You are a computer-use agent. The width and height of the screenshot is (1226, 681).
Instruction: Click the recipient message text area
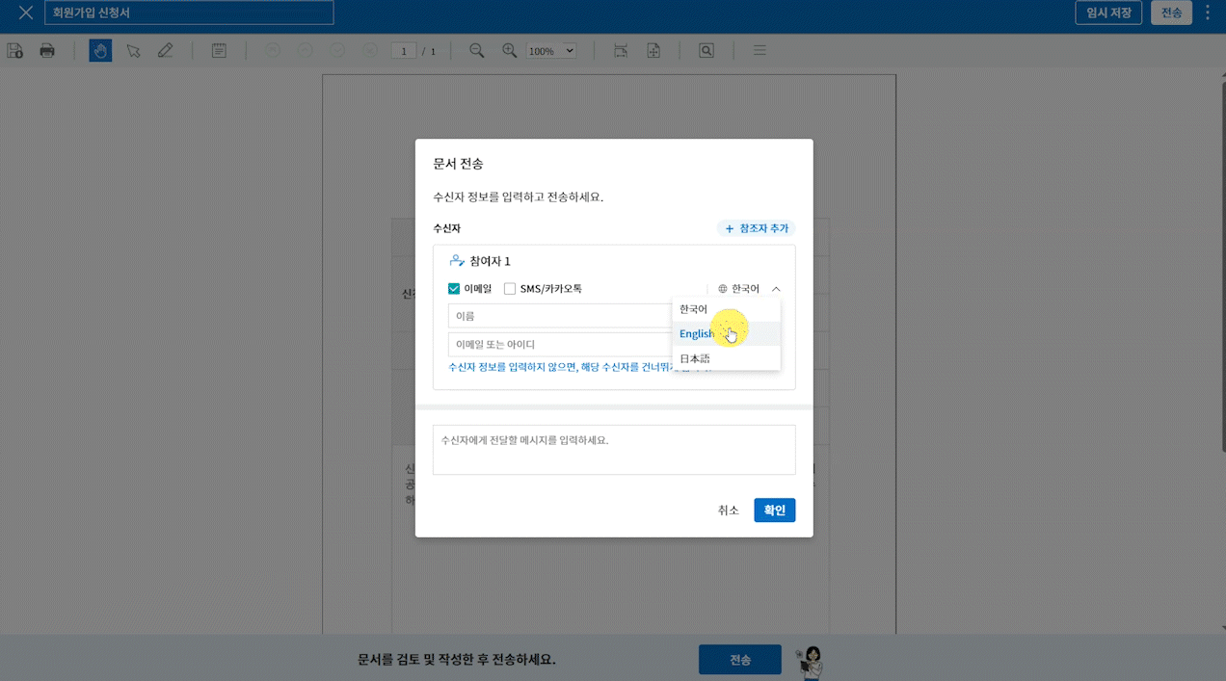coord(614,450)
